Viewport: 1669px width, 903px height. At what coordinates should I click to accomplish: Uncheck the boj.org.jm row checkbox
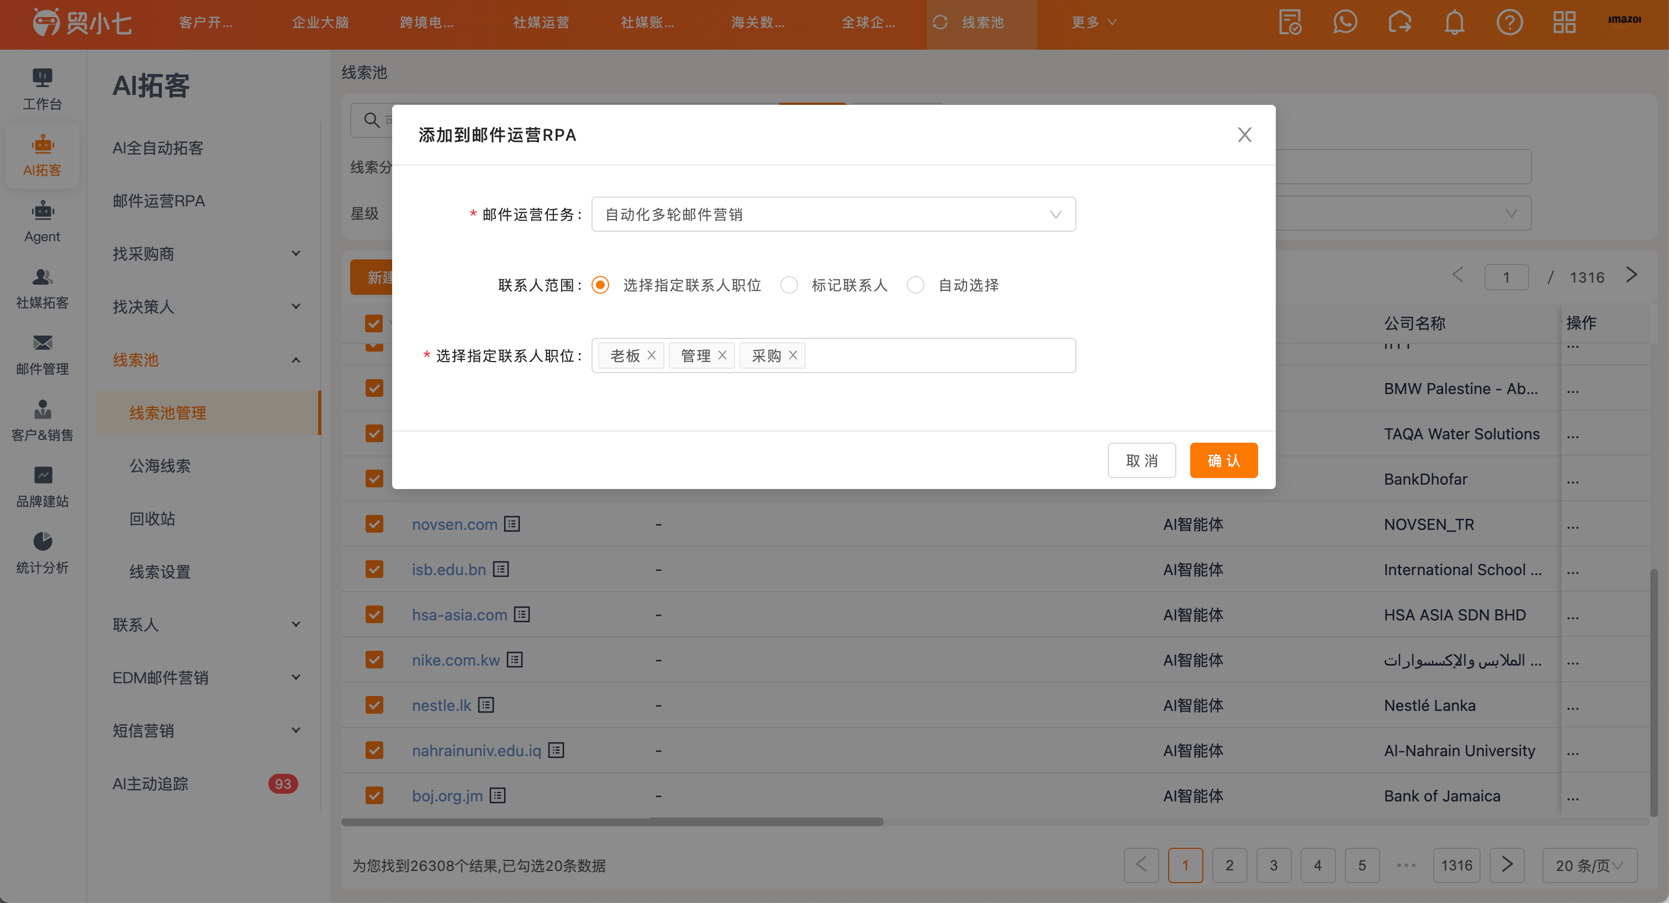tap(374, 795)
